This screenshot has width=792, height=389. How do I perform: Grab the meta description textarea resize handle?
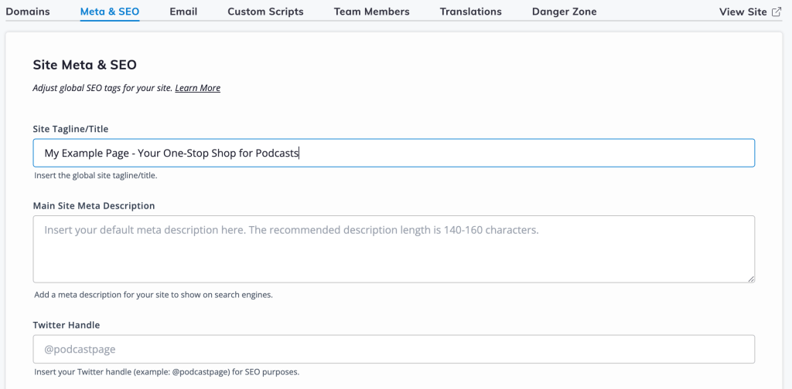[x=750, y=278]
